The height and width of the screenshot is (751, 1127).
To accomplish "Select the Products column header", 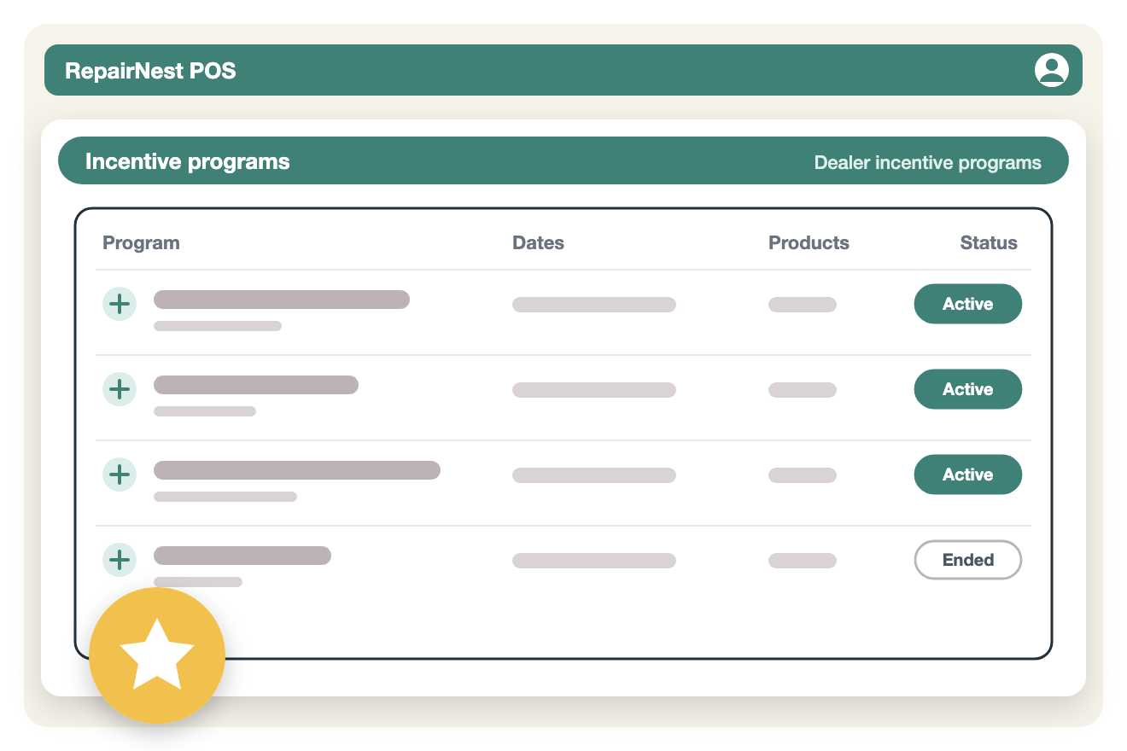I will point(809,243).
